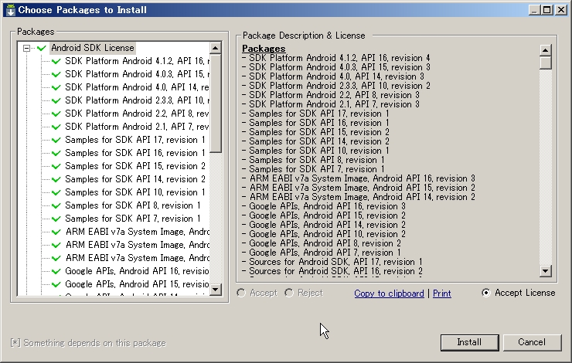Image resolution: width=572 pixels, height=363 pixels.
Task: Select SDK Platform Android 4.1.2, API 16 row
Action: (x=137, y=61)
